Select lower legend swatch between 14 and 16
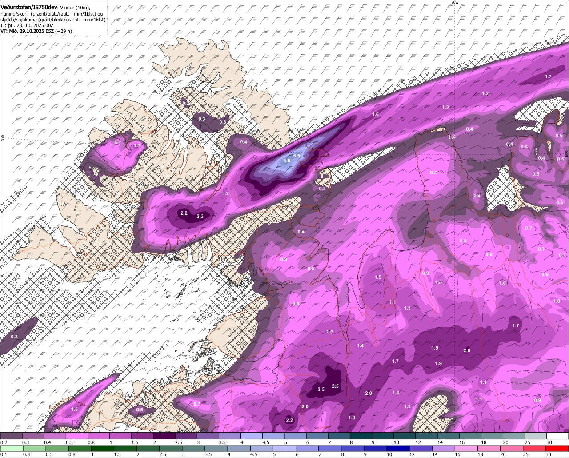Image resolution: width=569 pixels, height=458 pixels. click(444, 448)
